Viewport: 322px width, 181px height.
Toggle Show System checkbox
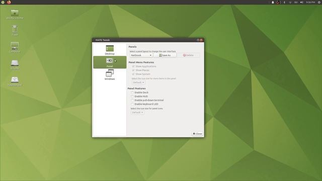tap(133, 74)
